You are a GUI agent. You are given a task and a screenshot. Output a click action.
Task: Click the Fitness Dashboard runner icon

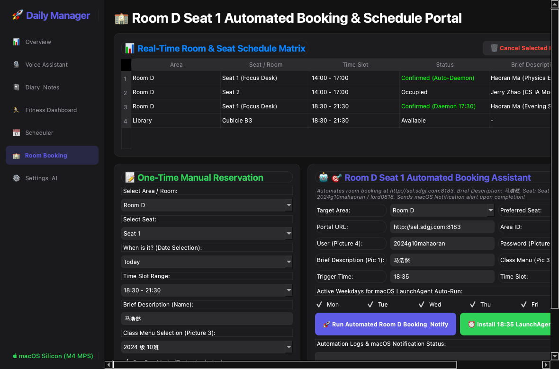[17, 110]
